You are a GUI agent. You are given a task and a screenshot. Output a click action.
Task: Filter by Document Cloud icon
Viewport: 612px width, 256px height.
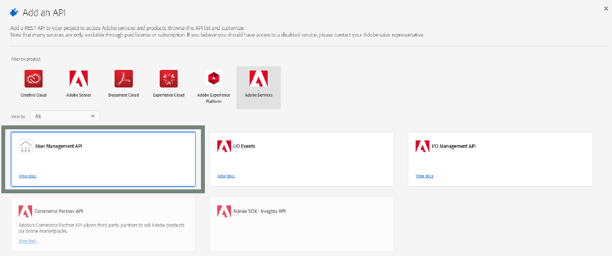click(124, 79)
